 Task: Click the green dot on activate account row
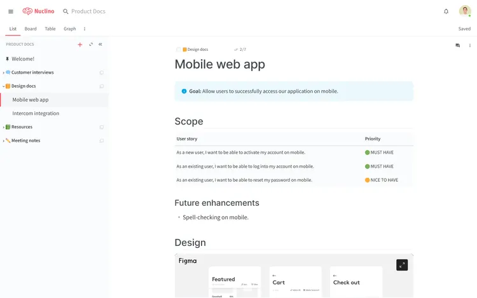pos(367,152)
